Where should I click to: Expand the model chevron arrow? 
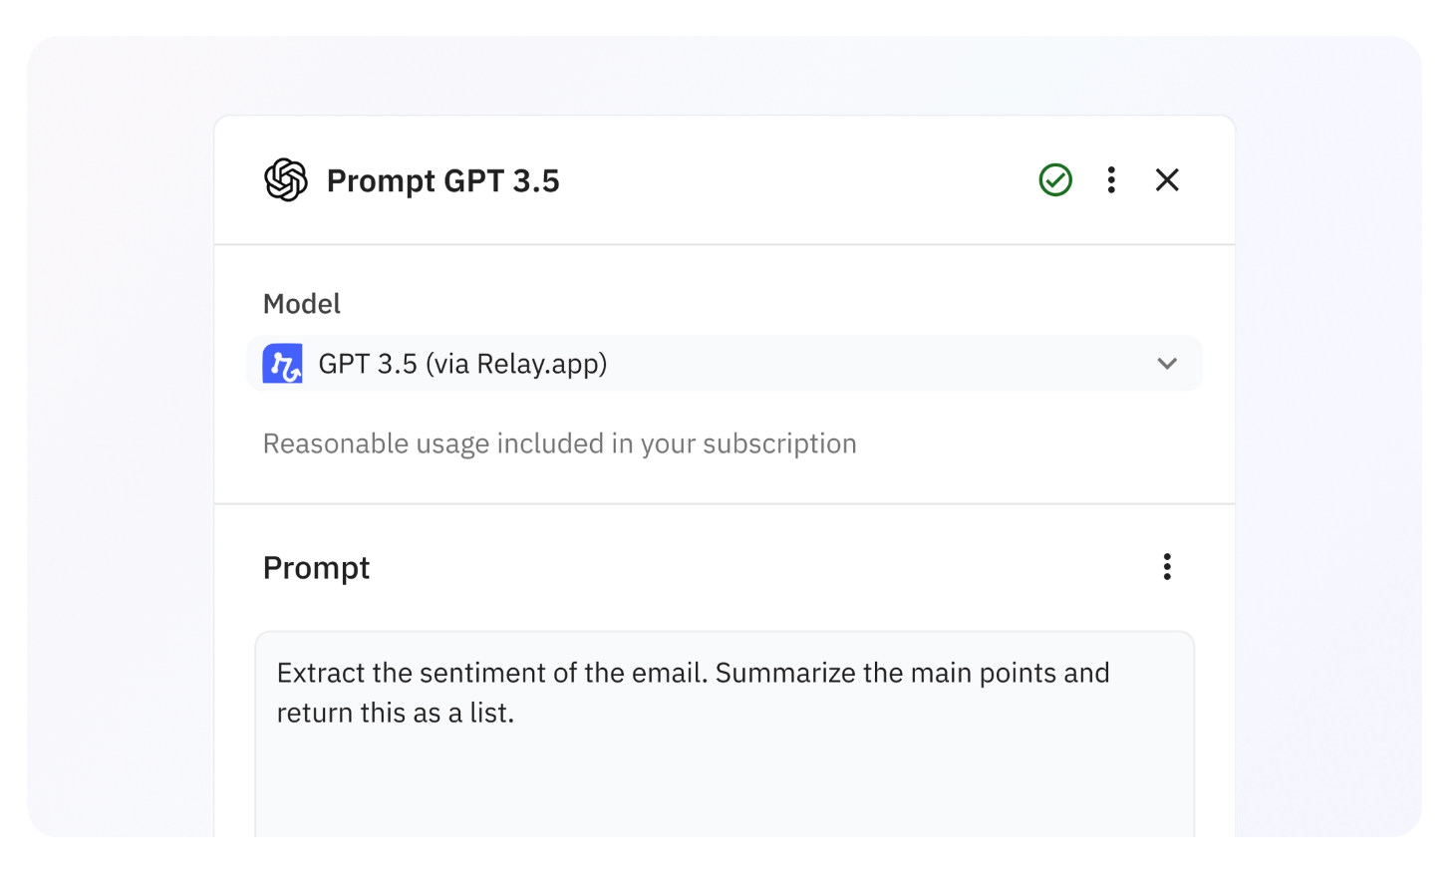click(1167, 364)
